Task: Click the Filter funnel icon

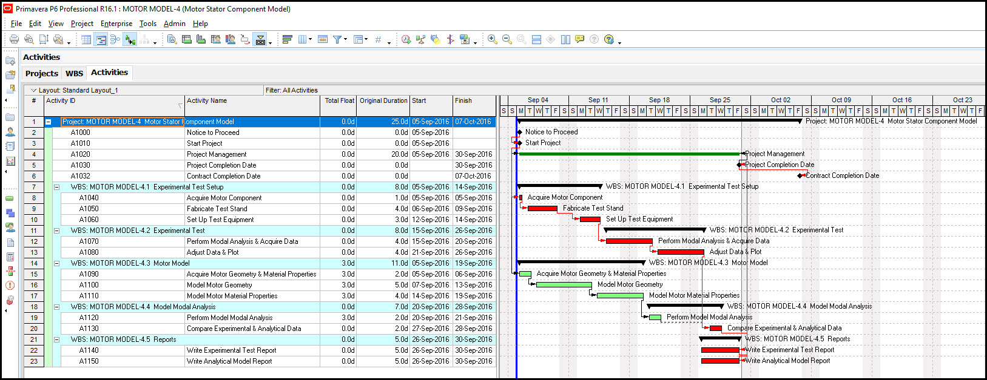Action: tap(337, 39)
